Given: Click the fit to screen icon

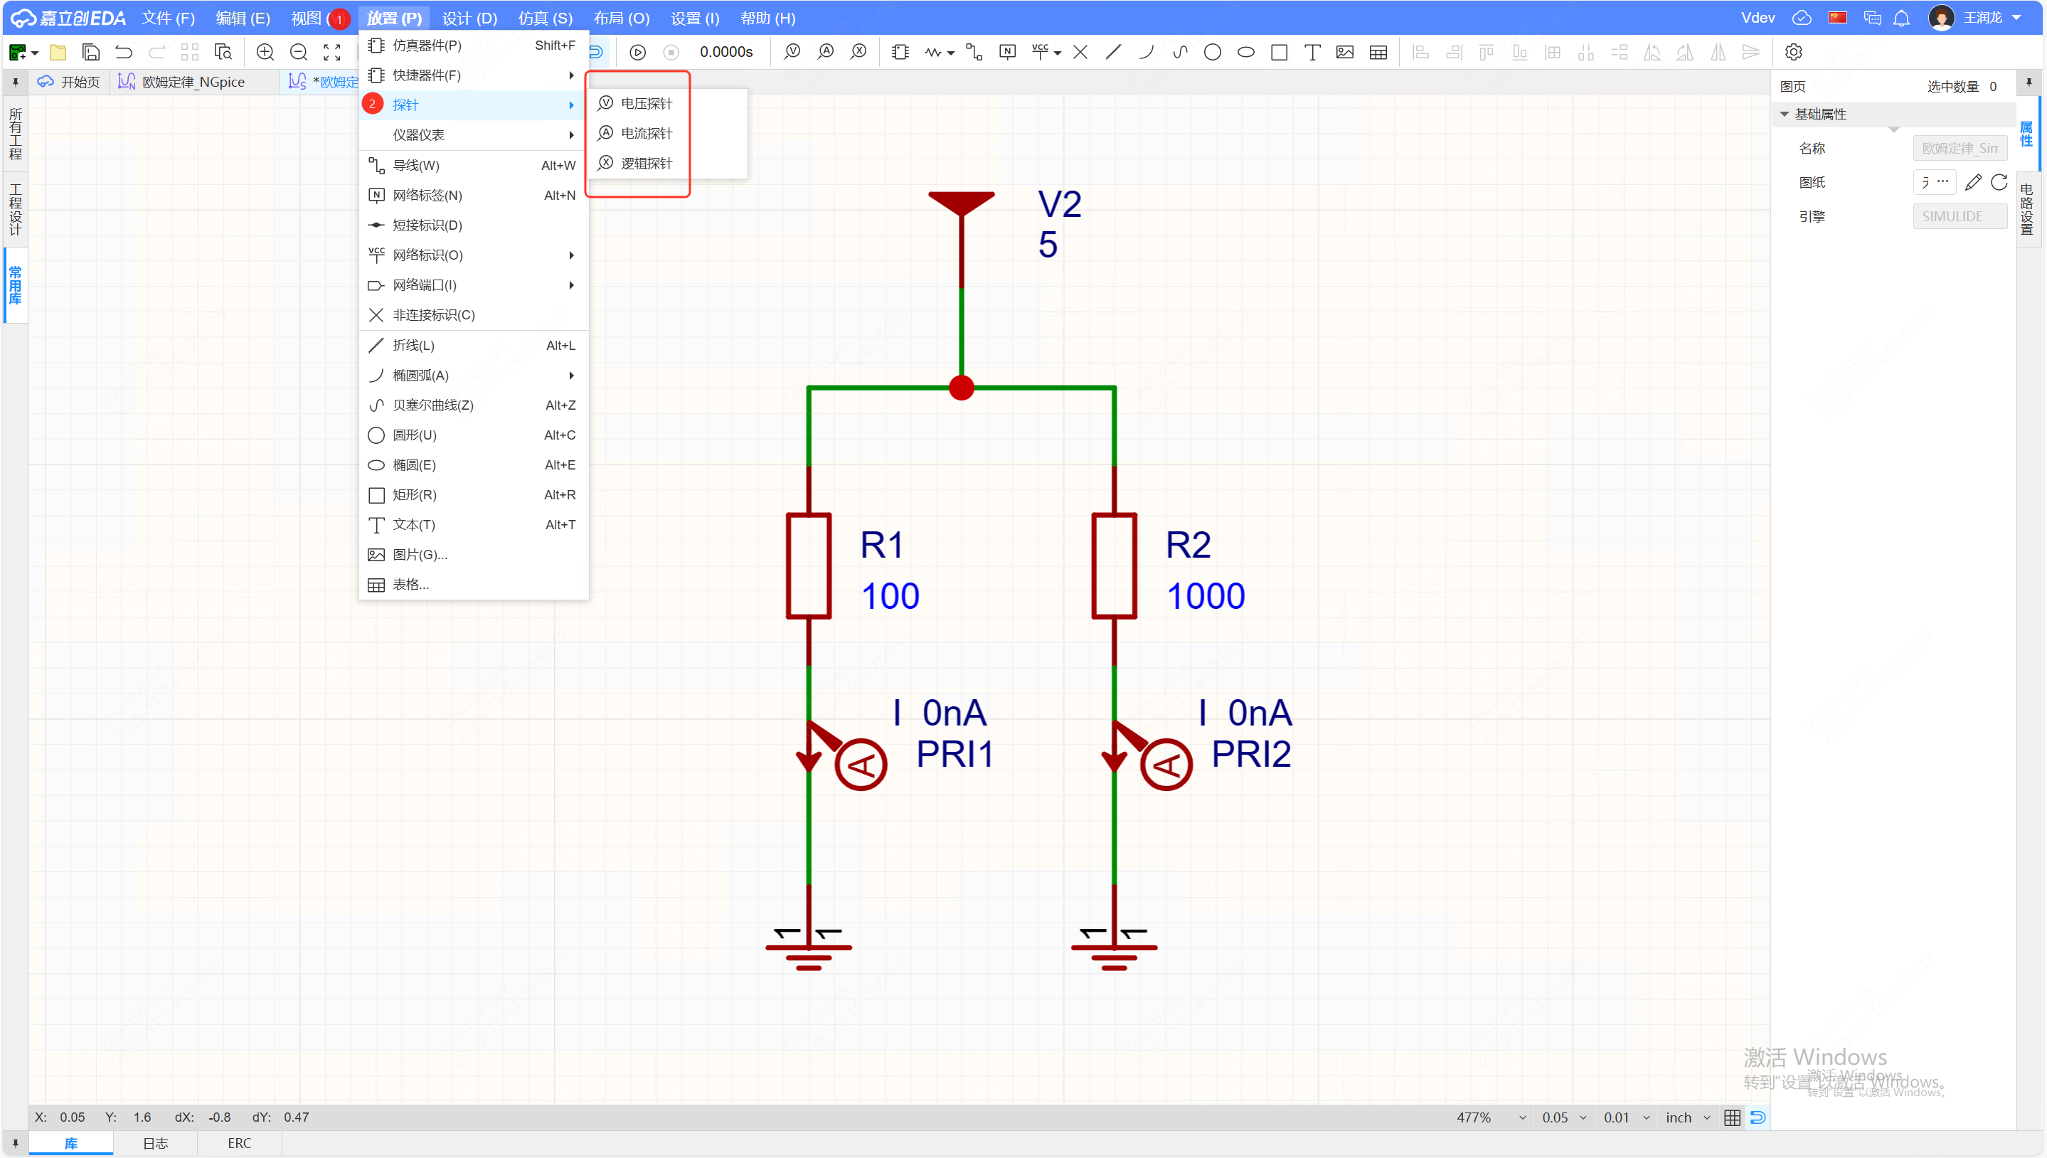Looking at the screenshot, I should pos(331,53).
